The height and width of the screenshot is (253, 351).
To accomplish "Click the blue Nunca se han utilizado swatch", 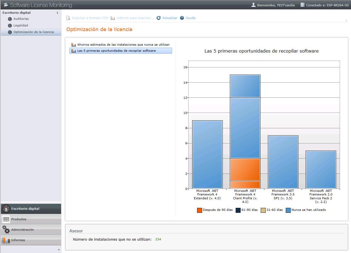I will coord(288,210).
